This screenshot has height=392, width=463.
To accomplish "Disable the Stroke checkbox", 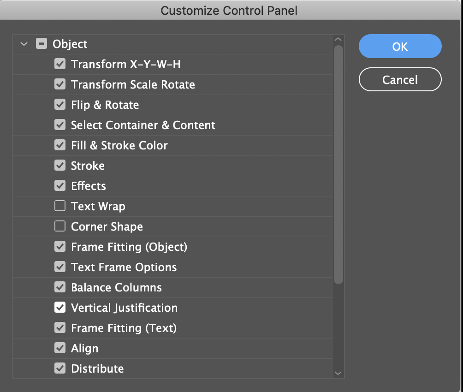I will pos(60,166).
